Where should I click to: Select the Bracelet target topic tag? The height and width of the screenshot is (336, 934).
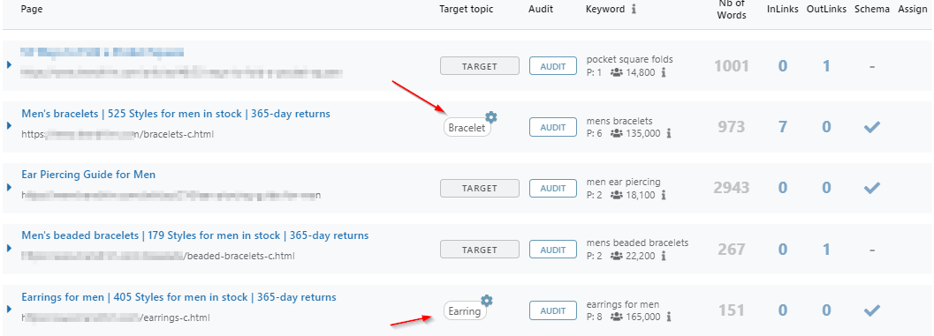coord(467,128)
